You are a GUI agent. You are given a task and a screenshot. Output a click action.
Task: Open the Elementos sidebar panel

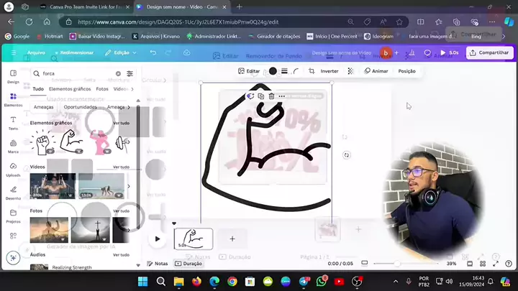13,97
